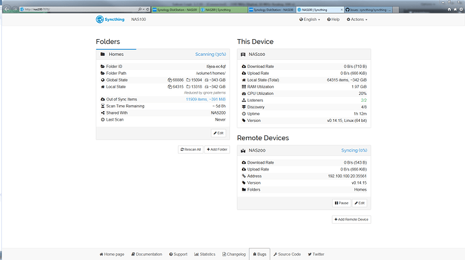
Task: Switch to first Synology DiskStation NAS100 tab
Action: point(176,10)
